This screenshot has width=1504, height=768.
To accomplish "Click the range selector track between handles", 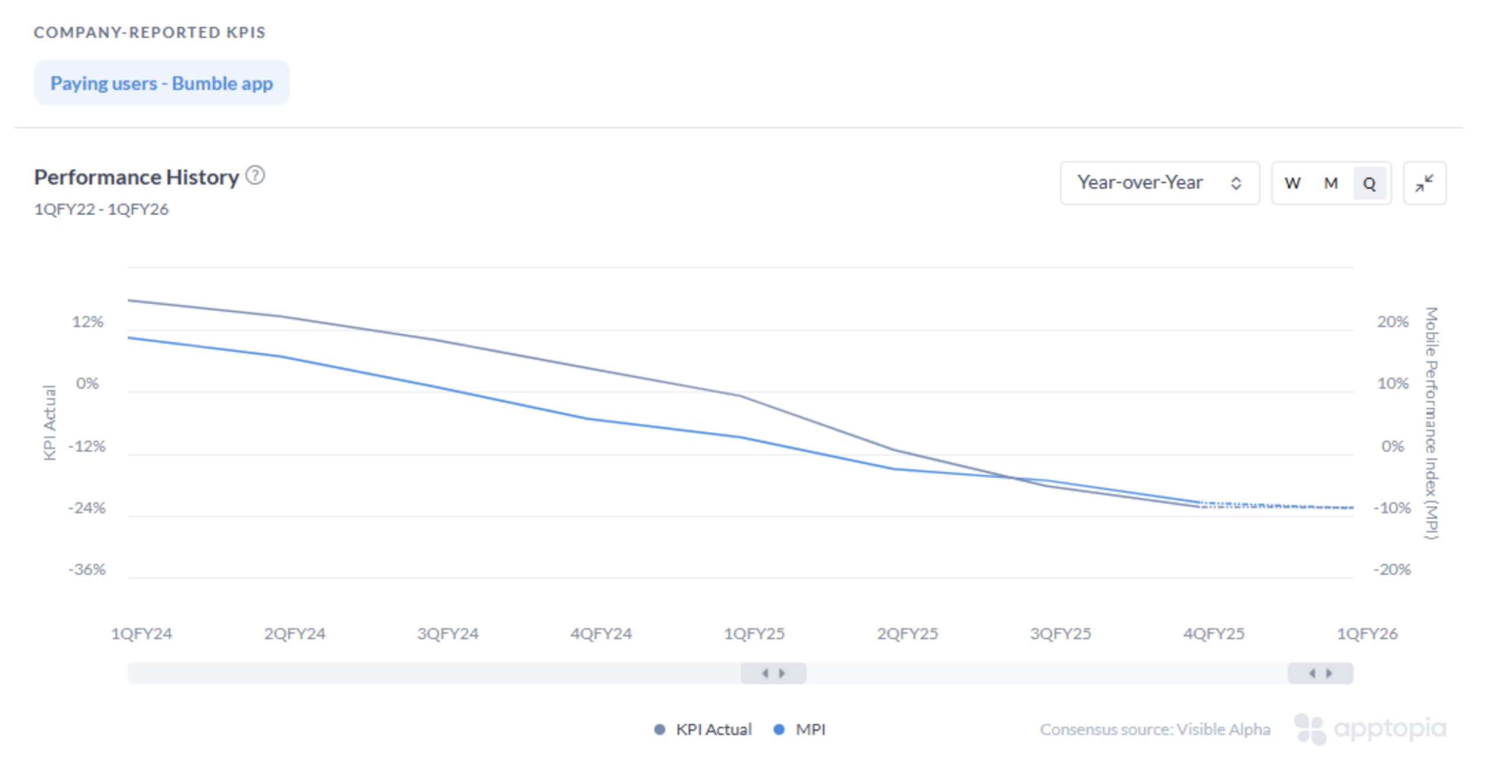I will click(1046, 673).
